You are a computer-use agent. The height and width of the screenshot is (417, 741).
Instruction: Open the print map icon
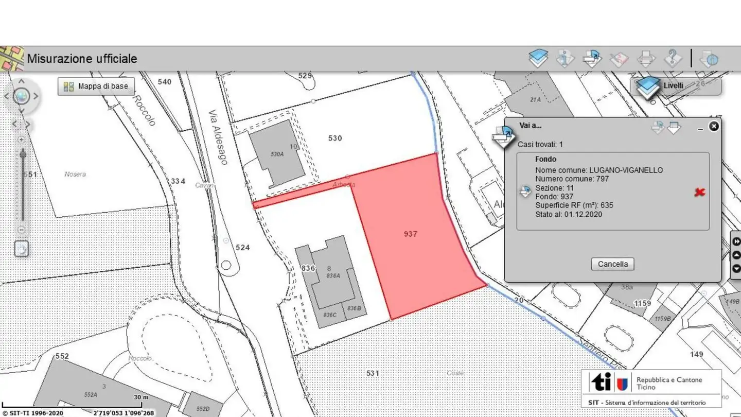646,58
